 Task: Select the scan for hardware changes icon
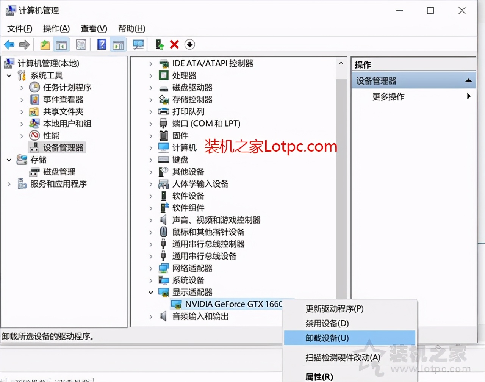pyautogui.click(x=138, y=44)
